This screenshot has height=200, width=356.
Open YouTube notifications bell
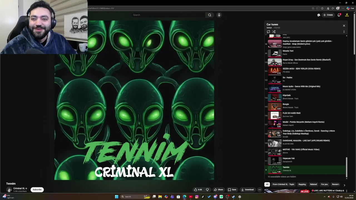[339, 15]
